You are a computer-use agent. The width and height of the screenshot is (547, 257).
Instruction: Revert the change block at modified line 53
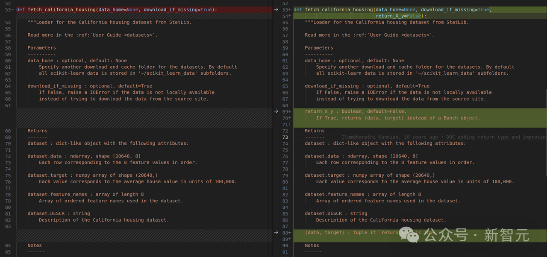(276, 9)
